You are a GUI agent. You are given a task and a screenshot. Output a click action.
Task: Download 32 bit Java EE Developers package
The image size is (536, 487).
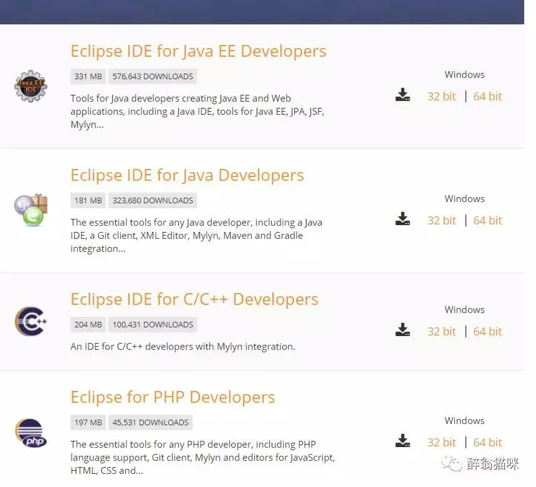point(442,97)
